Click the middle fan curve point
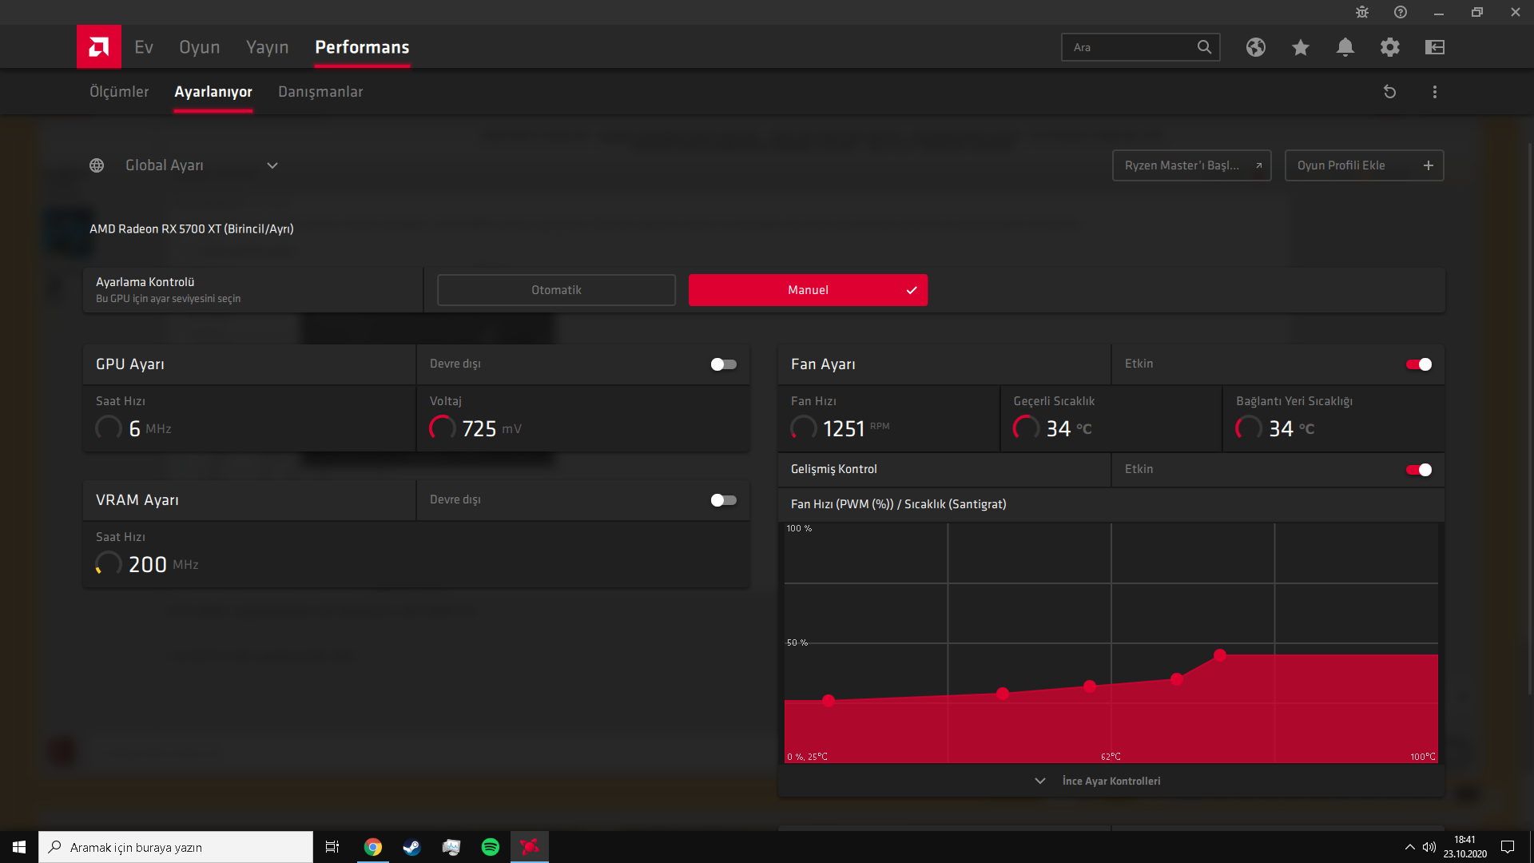This screenshot has width=1534, height=863. coord(1090,686)
